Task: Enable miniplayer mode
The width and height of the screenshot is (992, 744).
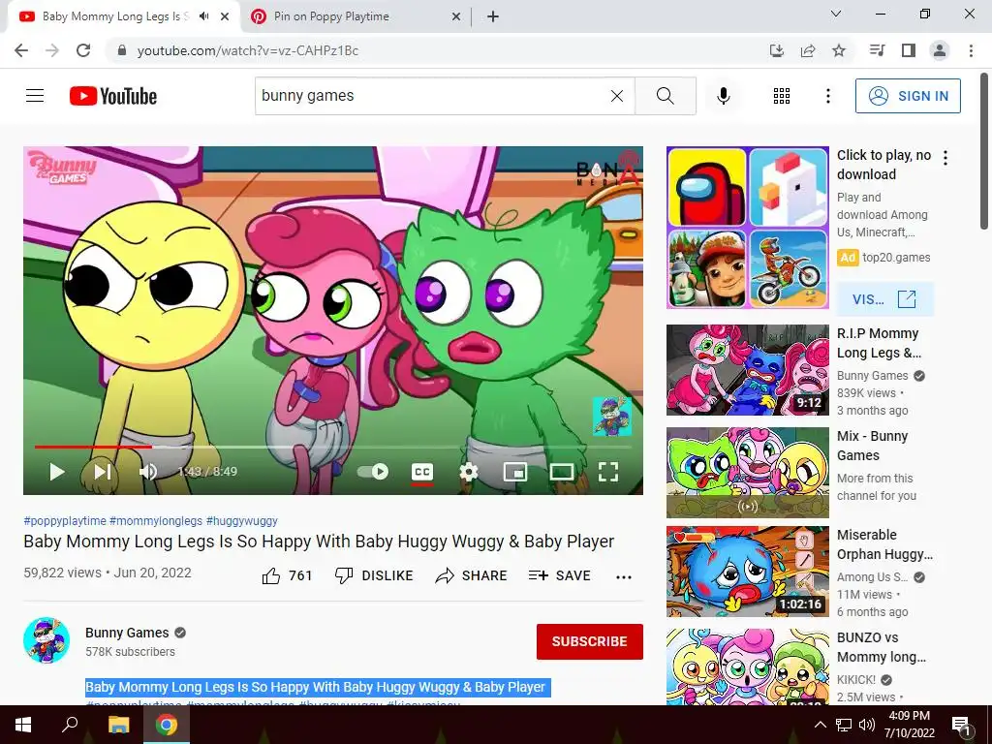Action: 515,472
